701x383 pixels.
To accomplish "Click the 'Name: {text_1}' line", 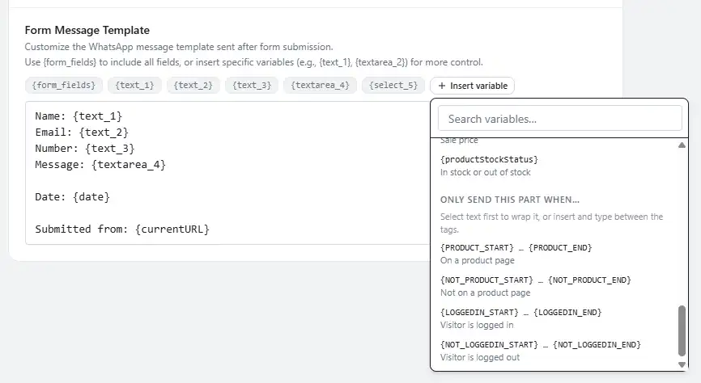I will pyautogui.click(x=79, y=116).
